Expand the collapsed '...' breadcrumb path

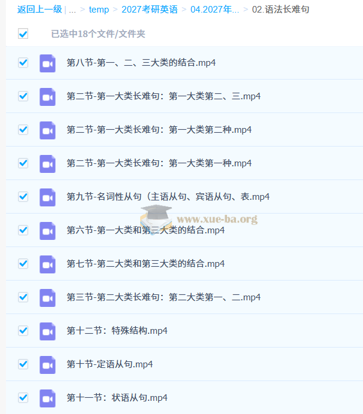72,10
